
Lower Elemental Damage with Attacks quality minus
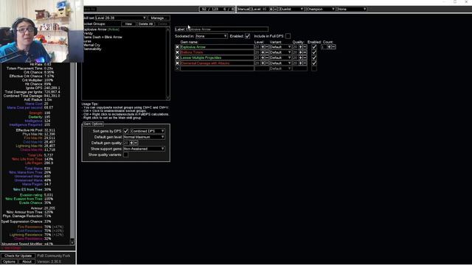[305, 63]
